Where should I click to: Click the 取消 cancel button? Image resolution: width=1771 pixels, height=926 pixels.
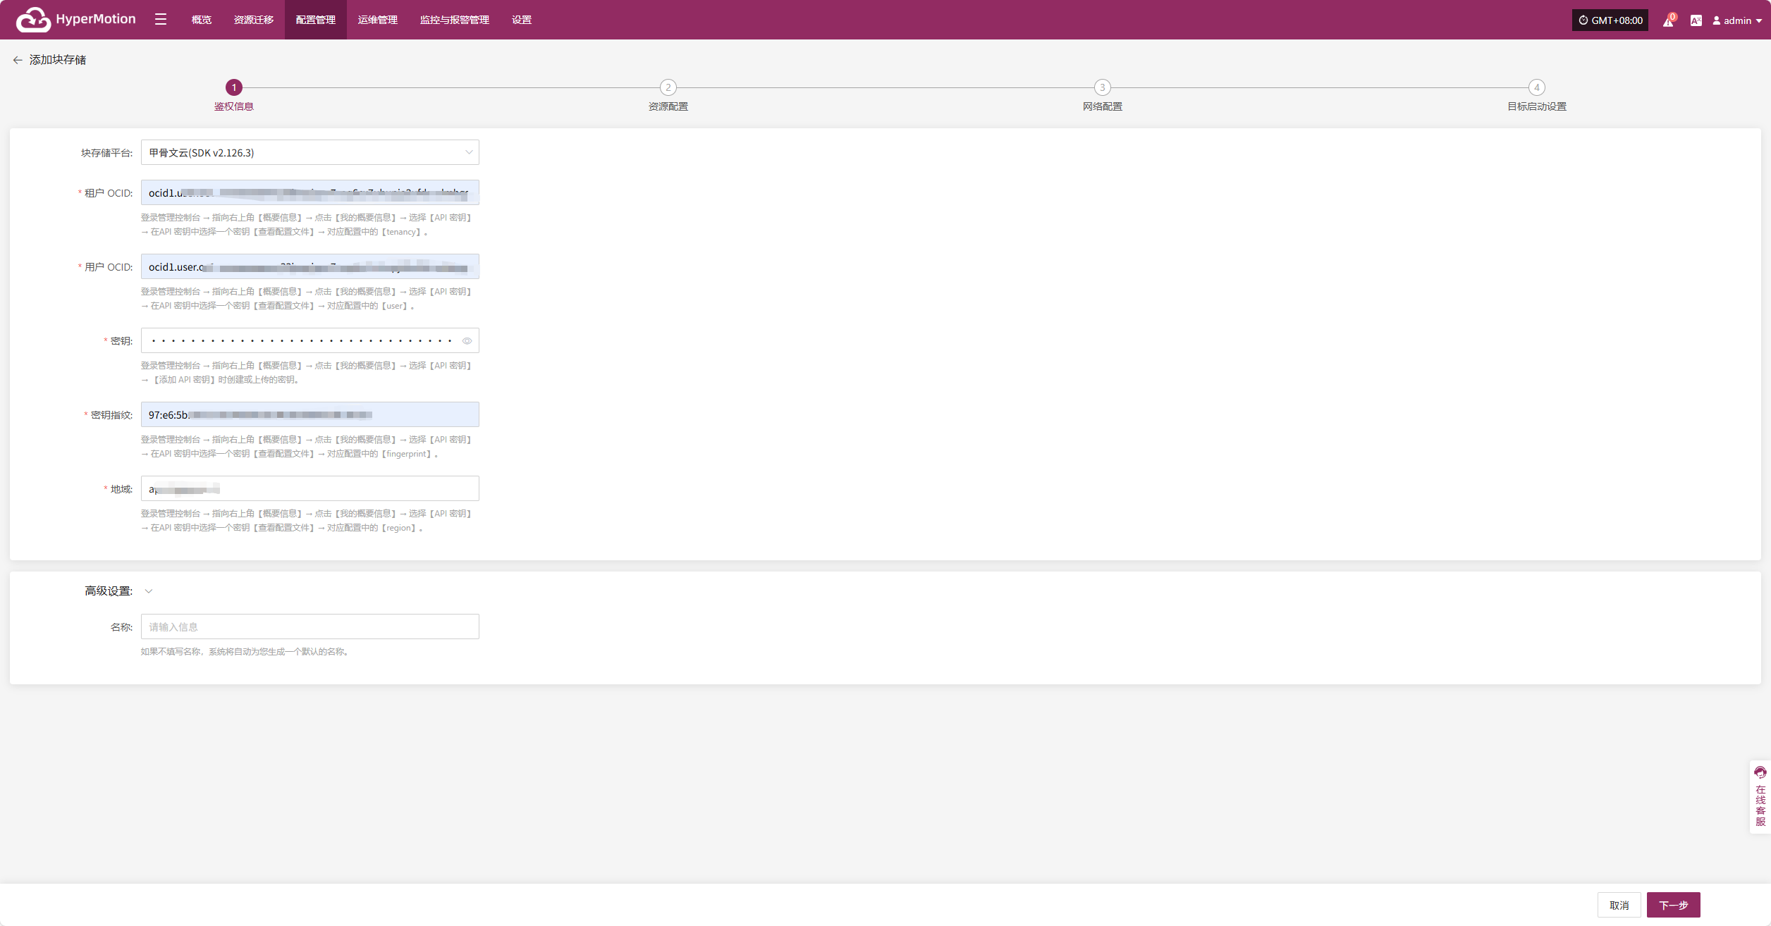point(1619,905)
